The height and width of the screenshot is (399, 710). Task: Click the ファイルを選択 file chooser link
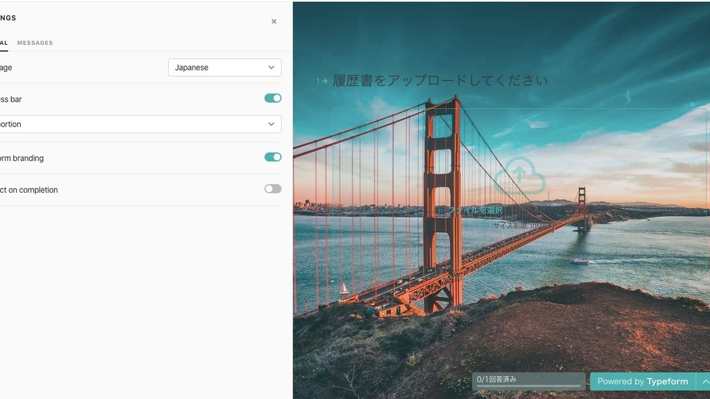coord(475,210)
